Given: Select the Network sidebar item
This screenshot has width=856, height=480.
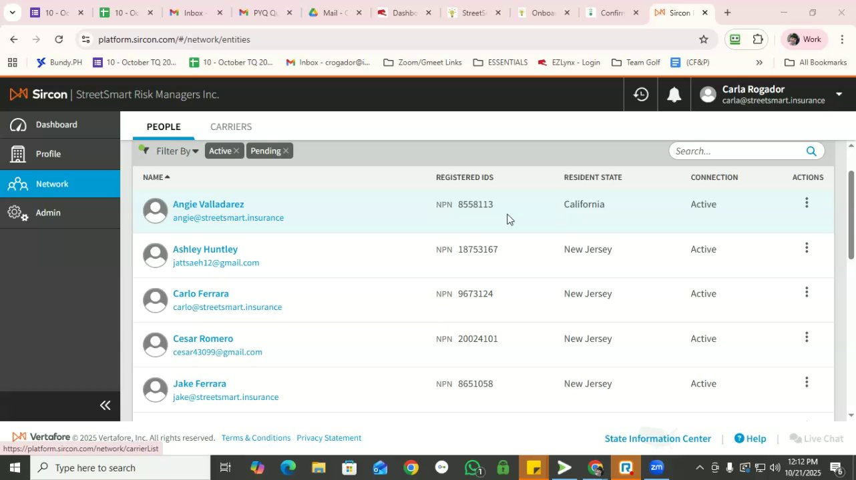Looking at the screenshot, I should [x=60, y=184].
